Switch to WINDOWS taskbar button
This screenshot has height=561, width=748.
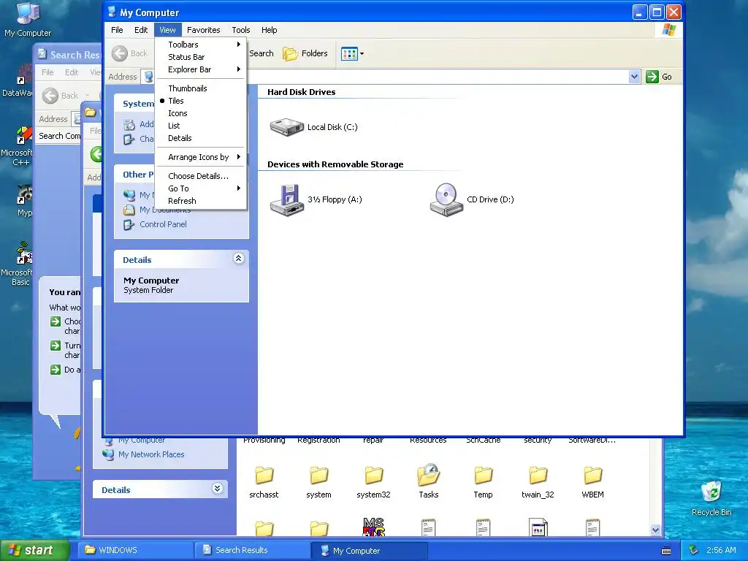click(135, 550)
